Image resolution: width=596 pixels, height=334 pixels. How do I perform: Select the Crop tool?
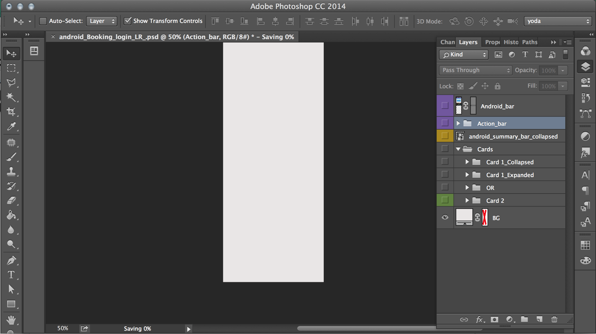click(11, 112)
